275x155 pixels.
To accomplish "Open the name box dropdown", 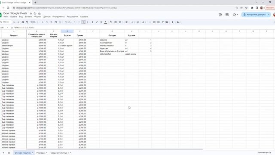I will point(7,28).
